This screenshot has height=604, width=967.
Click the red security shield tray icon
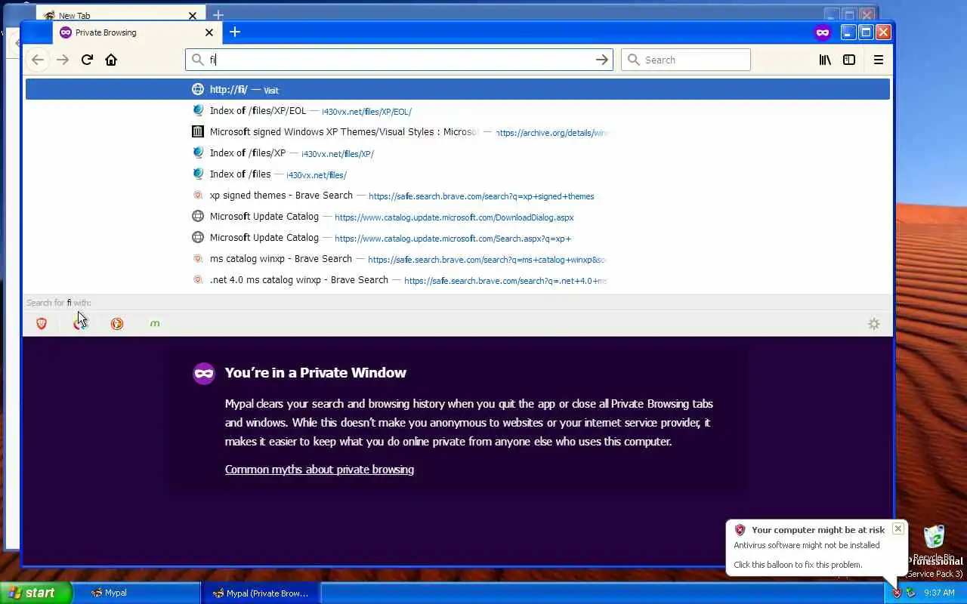click(897, 593)
